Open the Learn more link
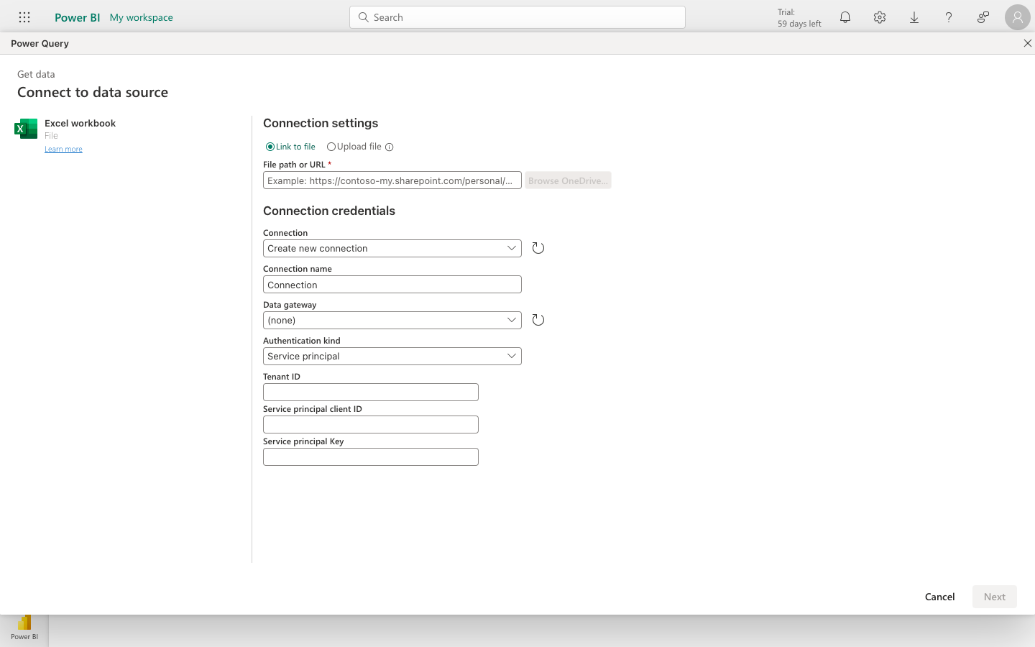The height and width of the screenshot is (647, 1035). click(x=63, y=149)
